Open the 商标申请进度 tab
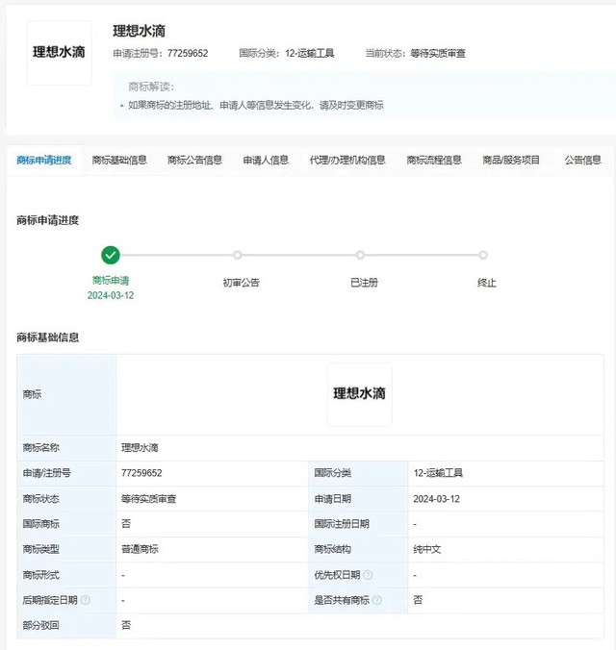This screenshot has width=616, height=650. click(44, 160)
